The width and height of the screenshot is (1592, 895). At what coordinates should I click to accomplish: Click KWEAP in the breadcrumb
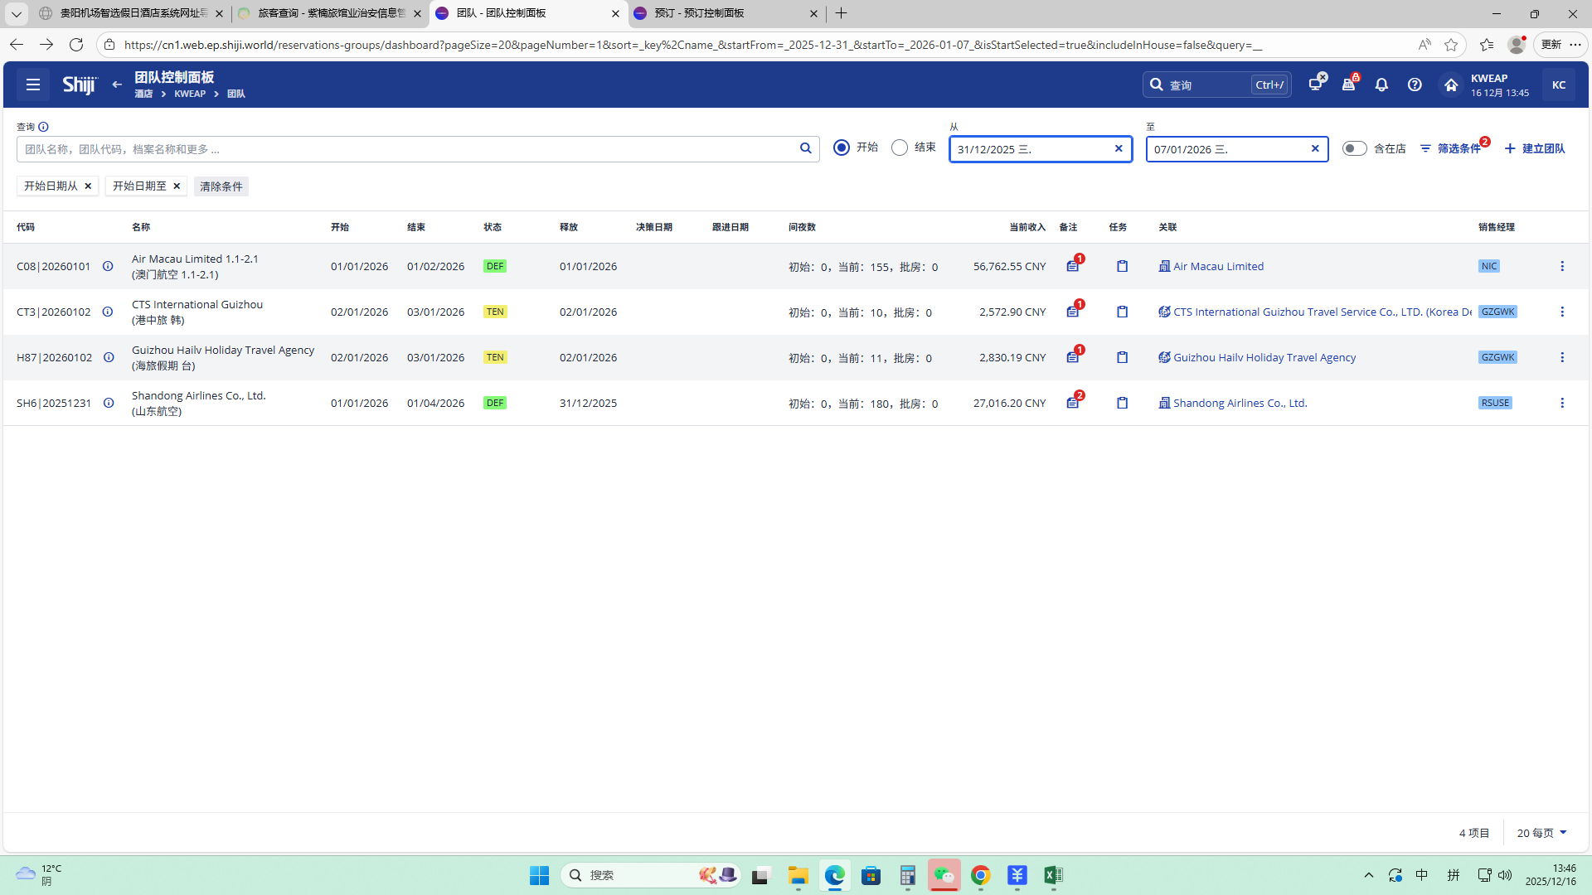click(190, 94)
